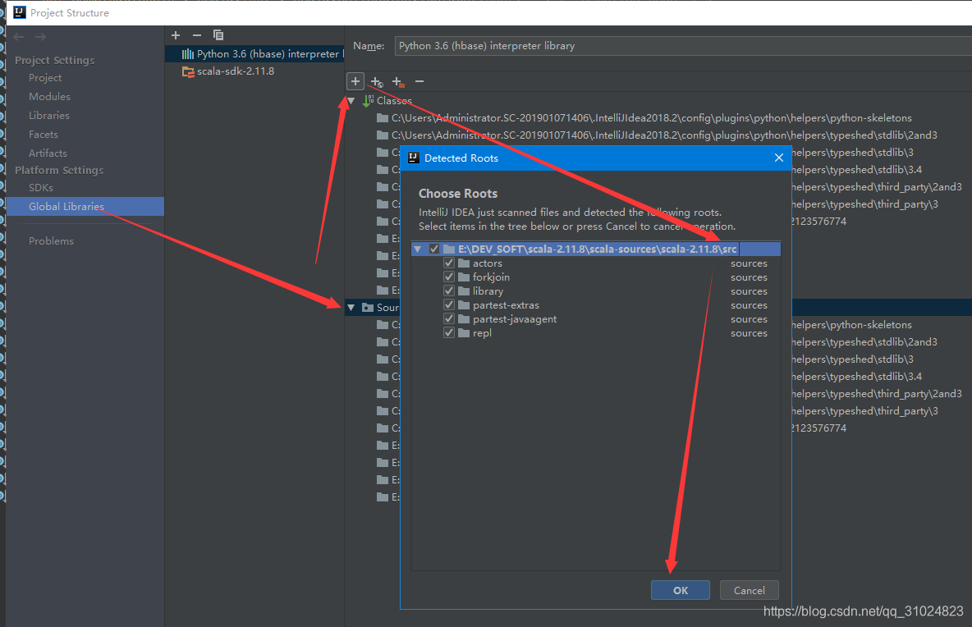The height and width of the screenshot is (627, 972).
Task: Select the actors folder row
Action: pos(596,263)
